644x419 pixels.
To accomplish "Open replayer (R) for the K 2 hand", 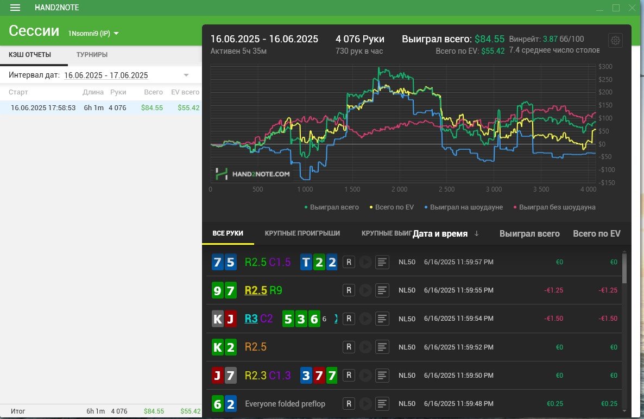I will tap(349, 347).
